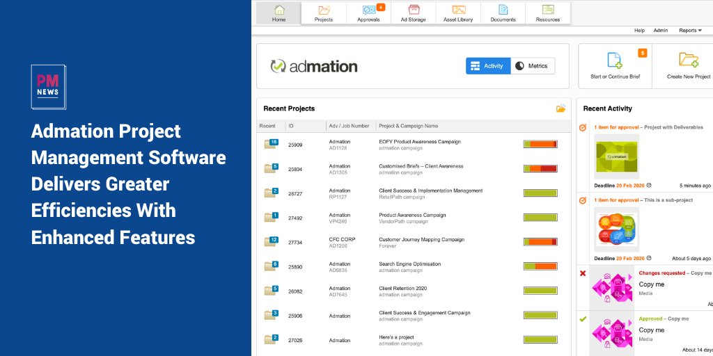Open folder icon for project 28727

pyautogui.click(x=271, y=193)
